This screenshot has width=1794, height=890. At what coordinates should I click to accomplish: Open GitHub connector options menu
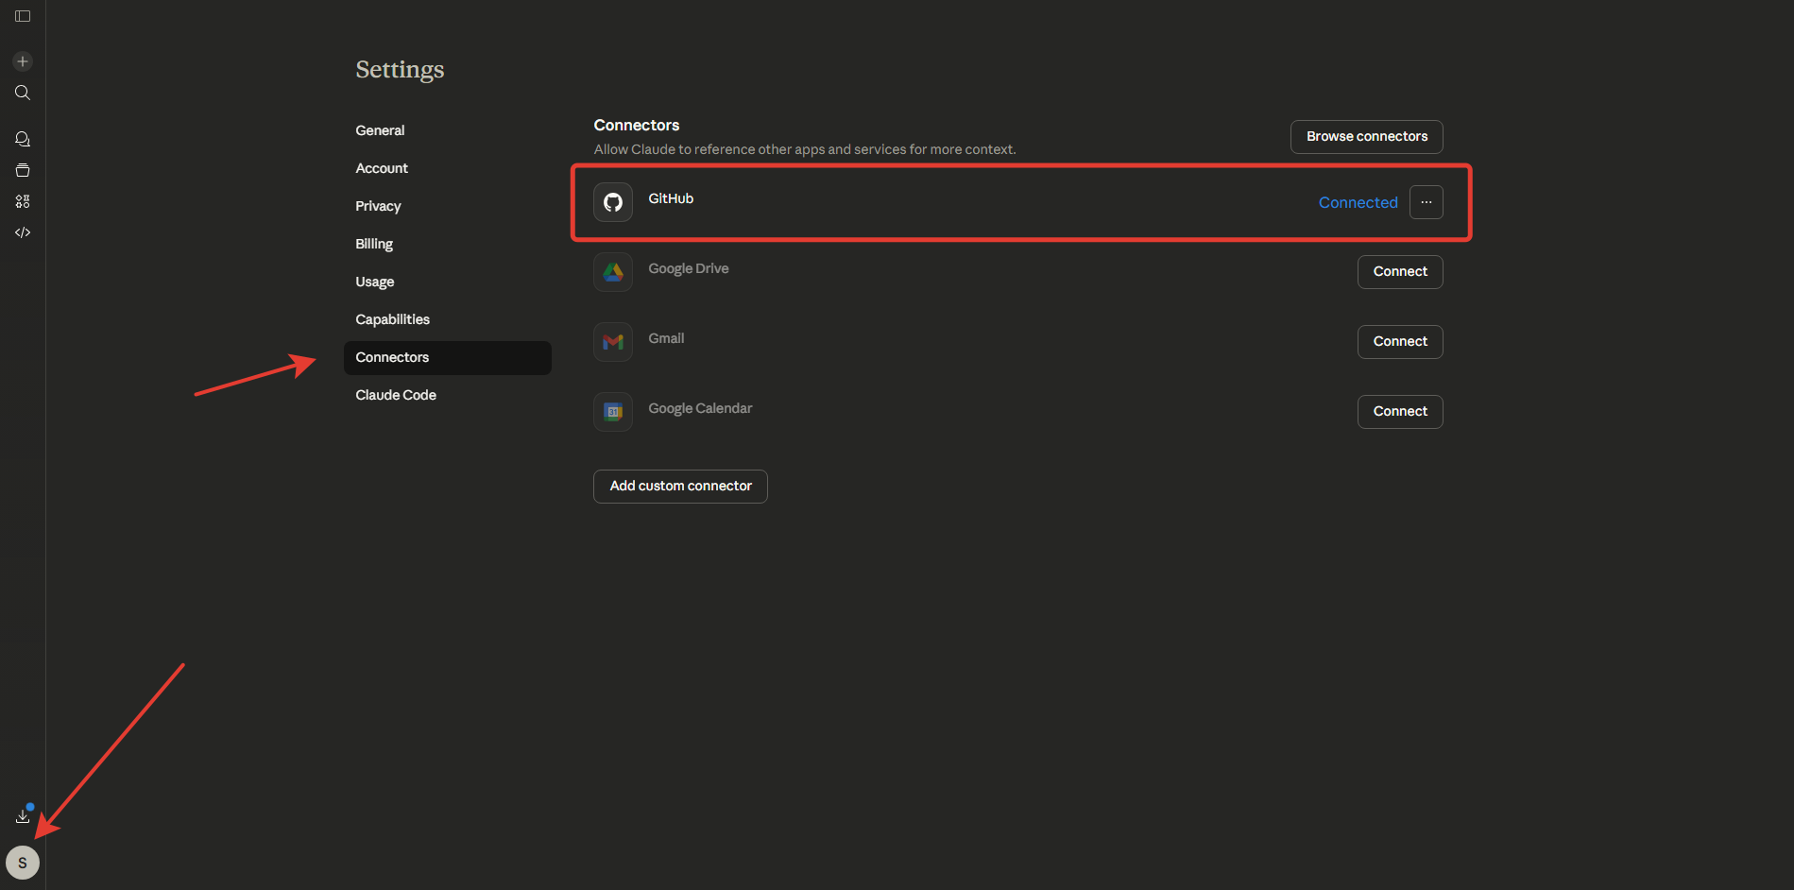(x=1427, y=202)
